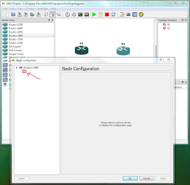Select the R2 router on the canvas
The height and width of the screenshot is (185, 190).
123,51
